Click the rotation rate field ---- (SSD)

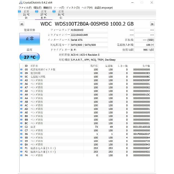[x=144, y=40]
